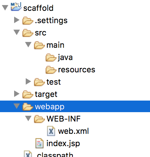Click the scaffold Maven project icon
The height and width of the screenshot is (157, 150).
coord(16,7)
